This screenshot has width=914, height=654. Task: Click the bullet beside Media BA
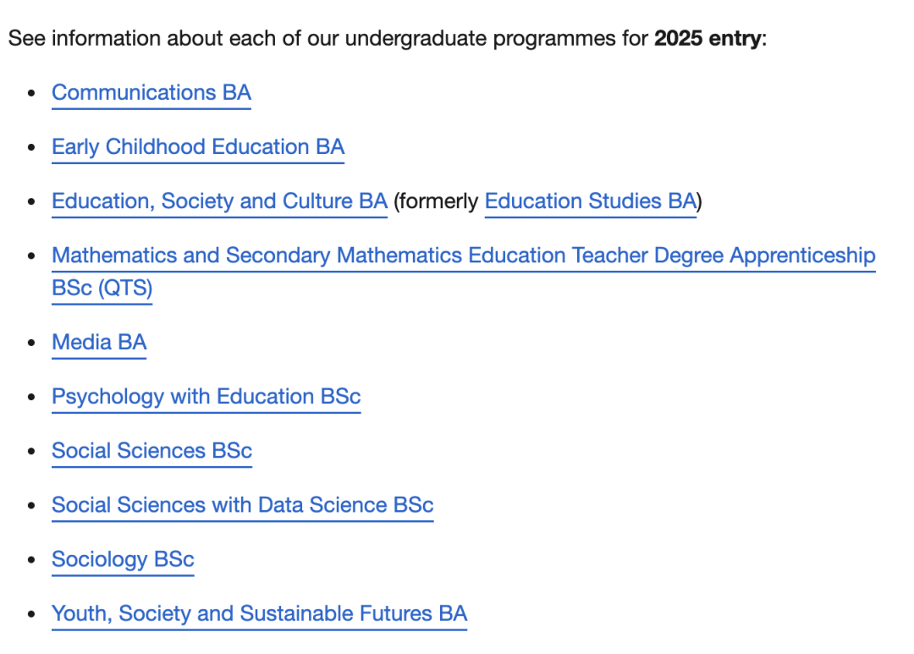[32, 343]
